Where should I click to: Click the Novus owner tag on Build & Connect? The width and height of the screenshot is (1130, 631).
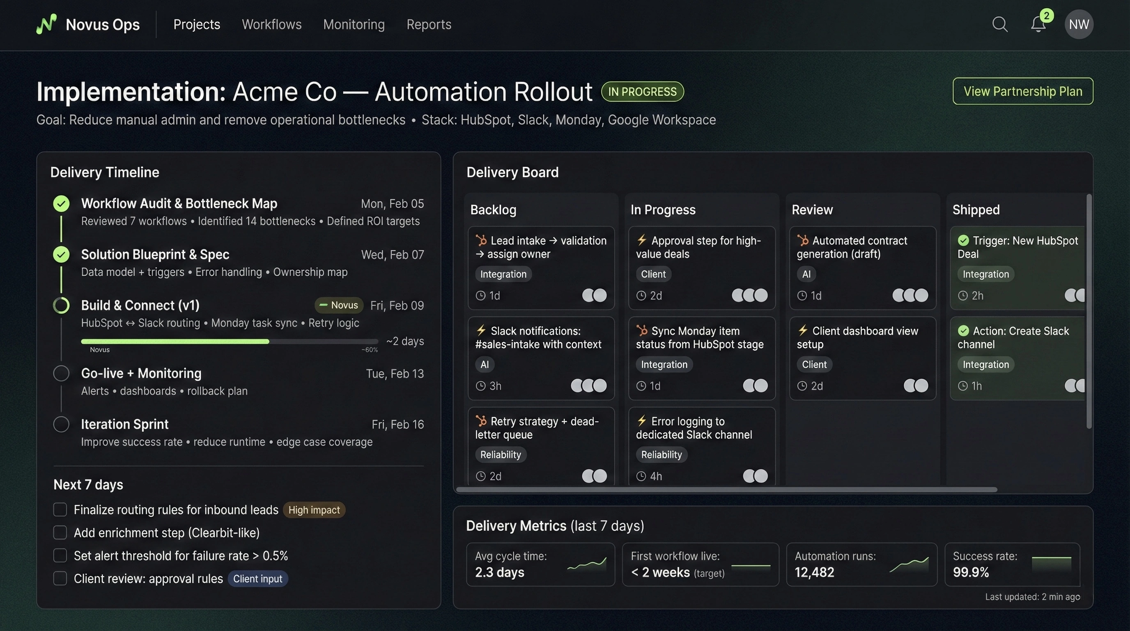[339, 305]
